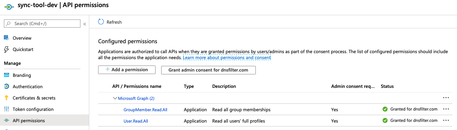Open ellipsis menu for User.Read.All row
The width and height of the screenshot is (457, 130).
(x=446, y=120)
